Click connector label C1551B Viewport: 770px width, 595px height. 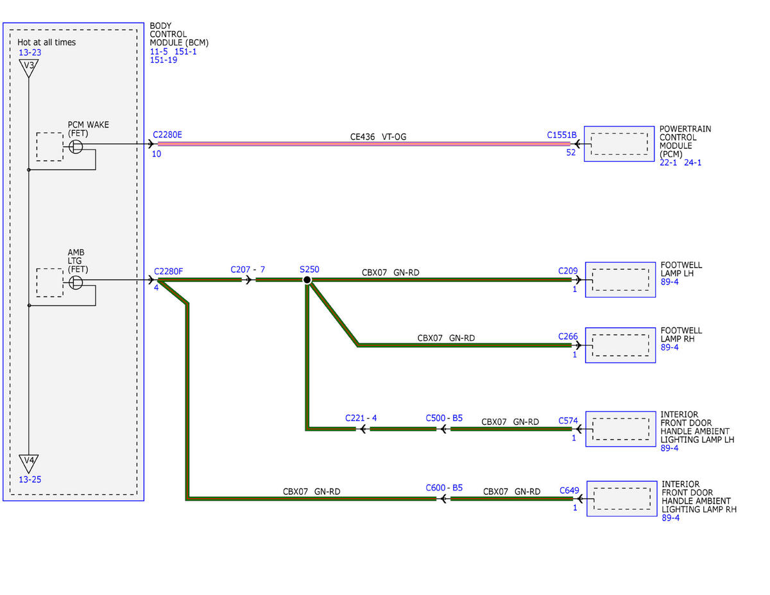561,135
